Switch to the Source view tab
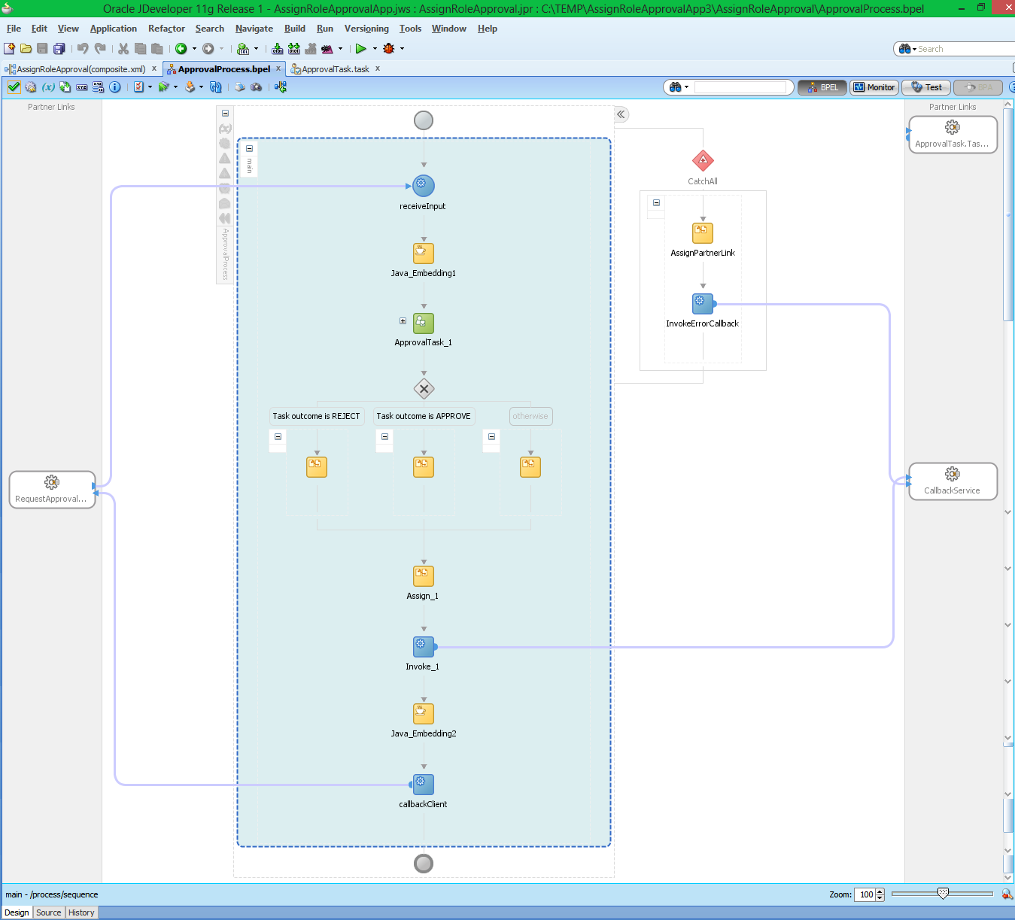Screen dimensions: 1015x920 click(49, 912)
